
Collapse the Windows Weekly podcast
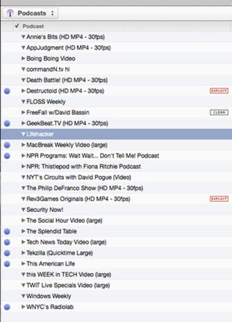23,296
